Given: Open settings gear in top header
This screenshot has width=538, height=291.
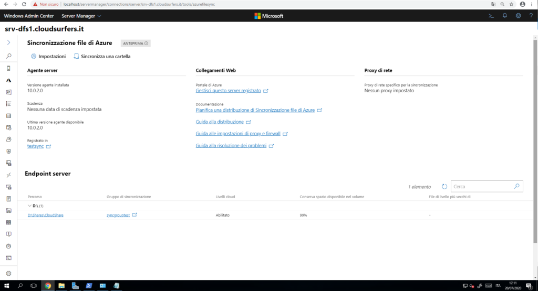Looking at the screenshot, I should [518, 16].
